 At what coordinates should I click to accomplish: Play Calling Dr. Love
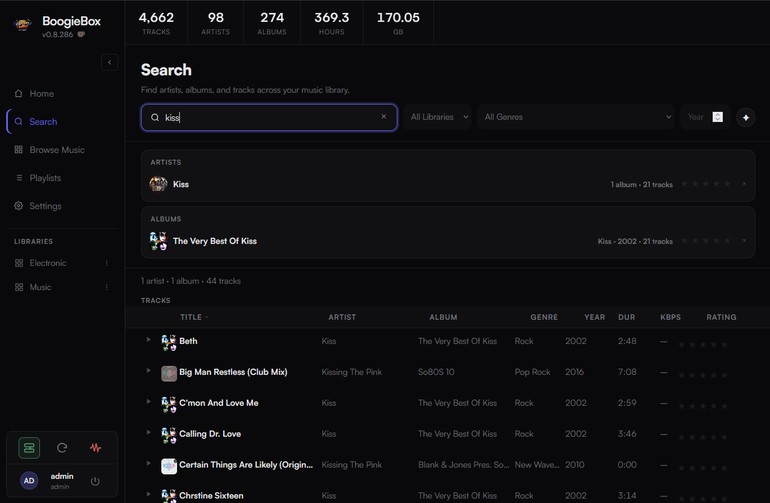[148, 433]
